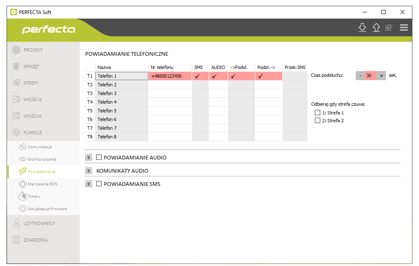Increase listening time with plus button
Screen dimensions: 419x266
pyautogui.click(x=381, y=76)
